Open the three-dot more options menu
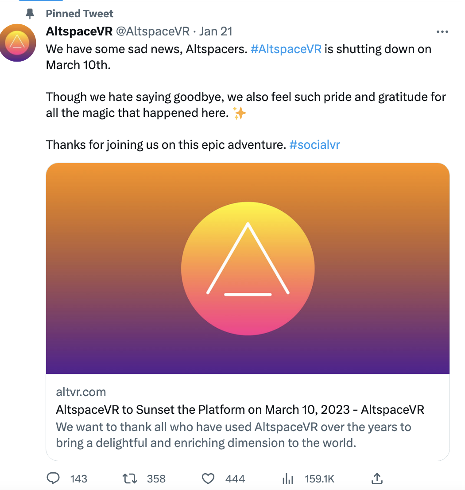Viewport: 465px width, 490px height. tap(442, 32)
